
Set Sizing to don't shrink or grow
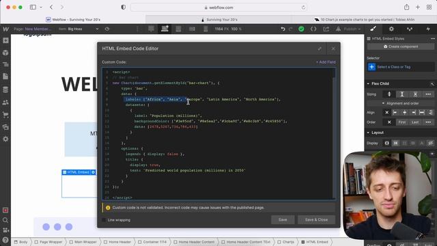click(415, 94)
